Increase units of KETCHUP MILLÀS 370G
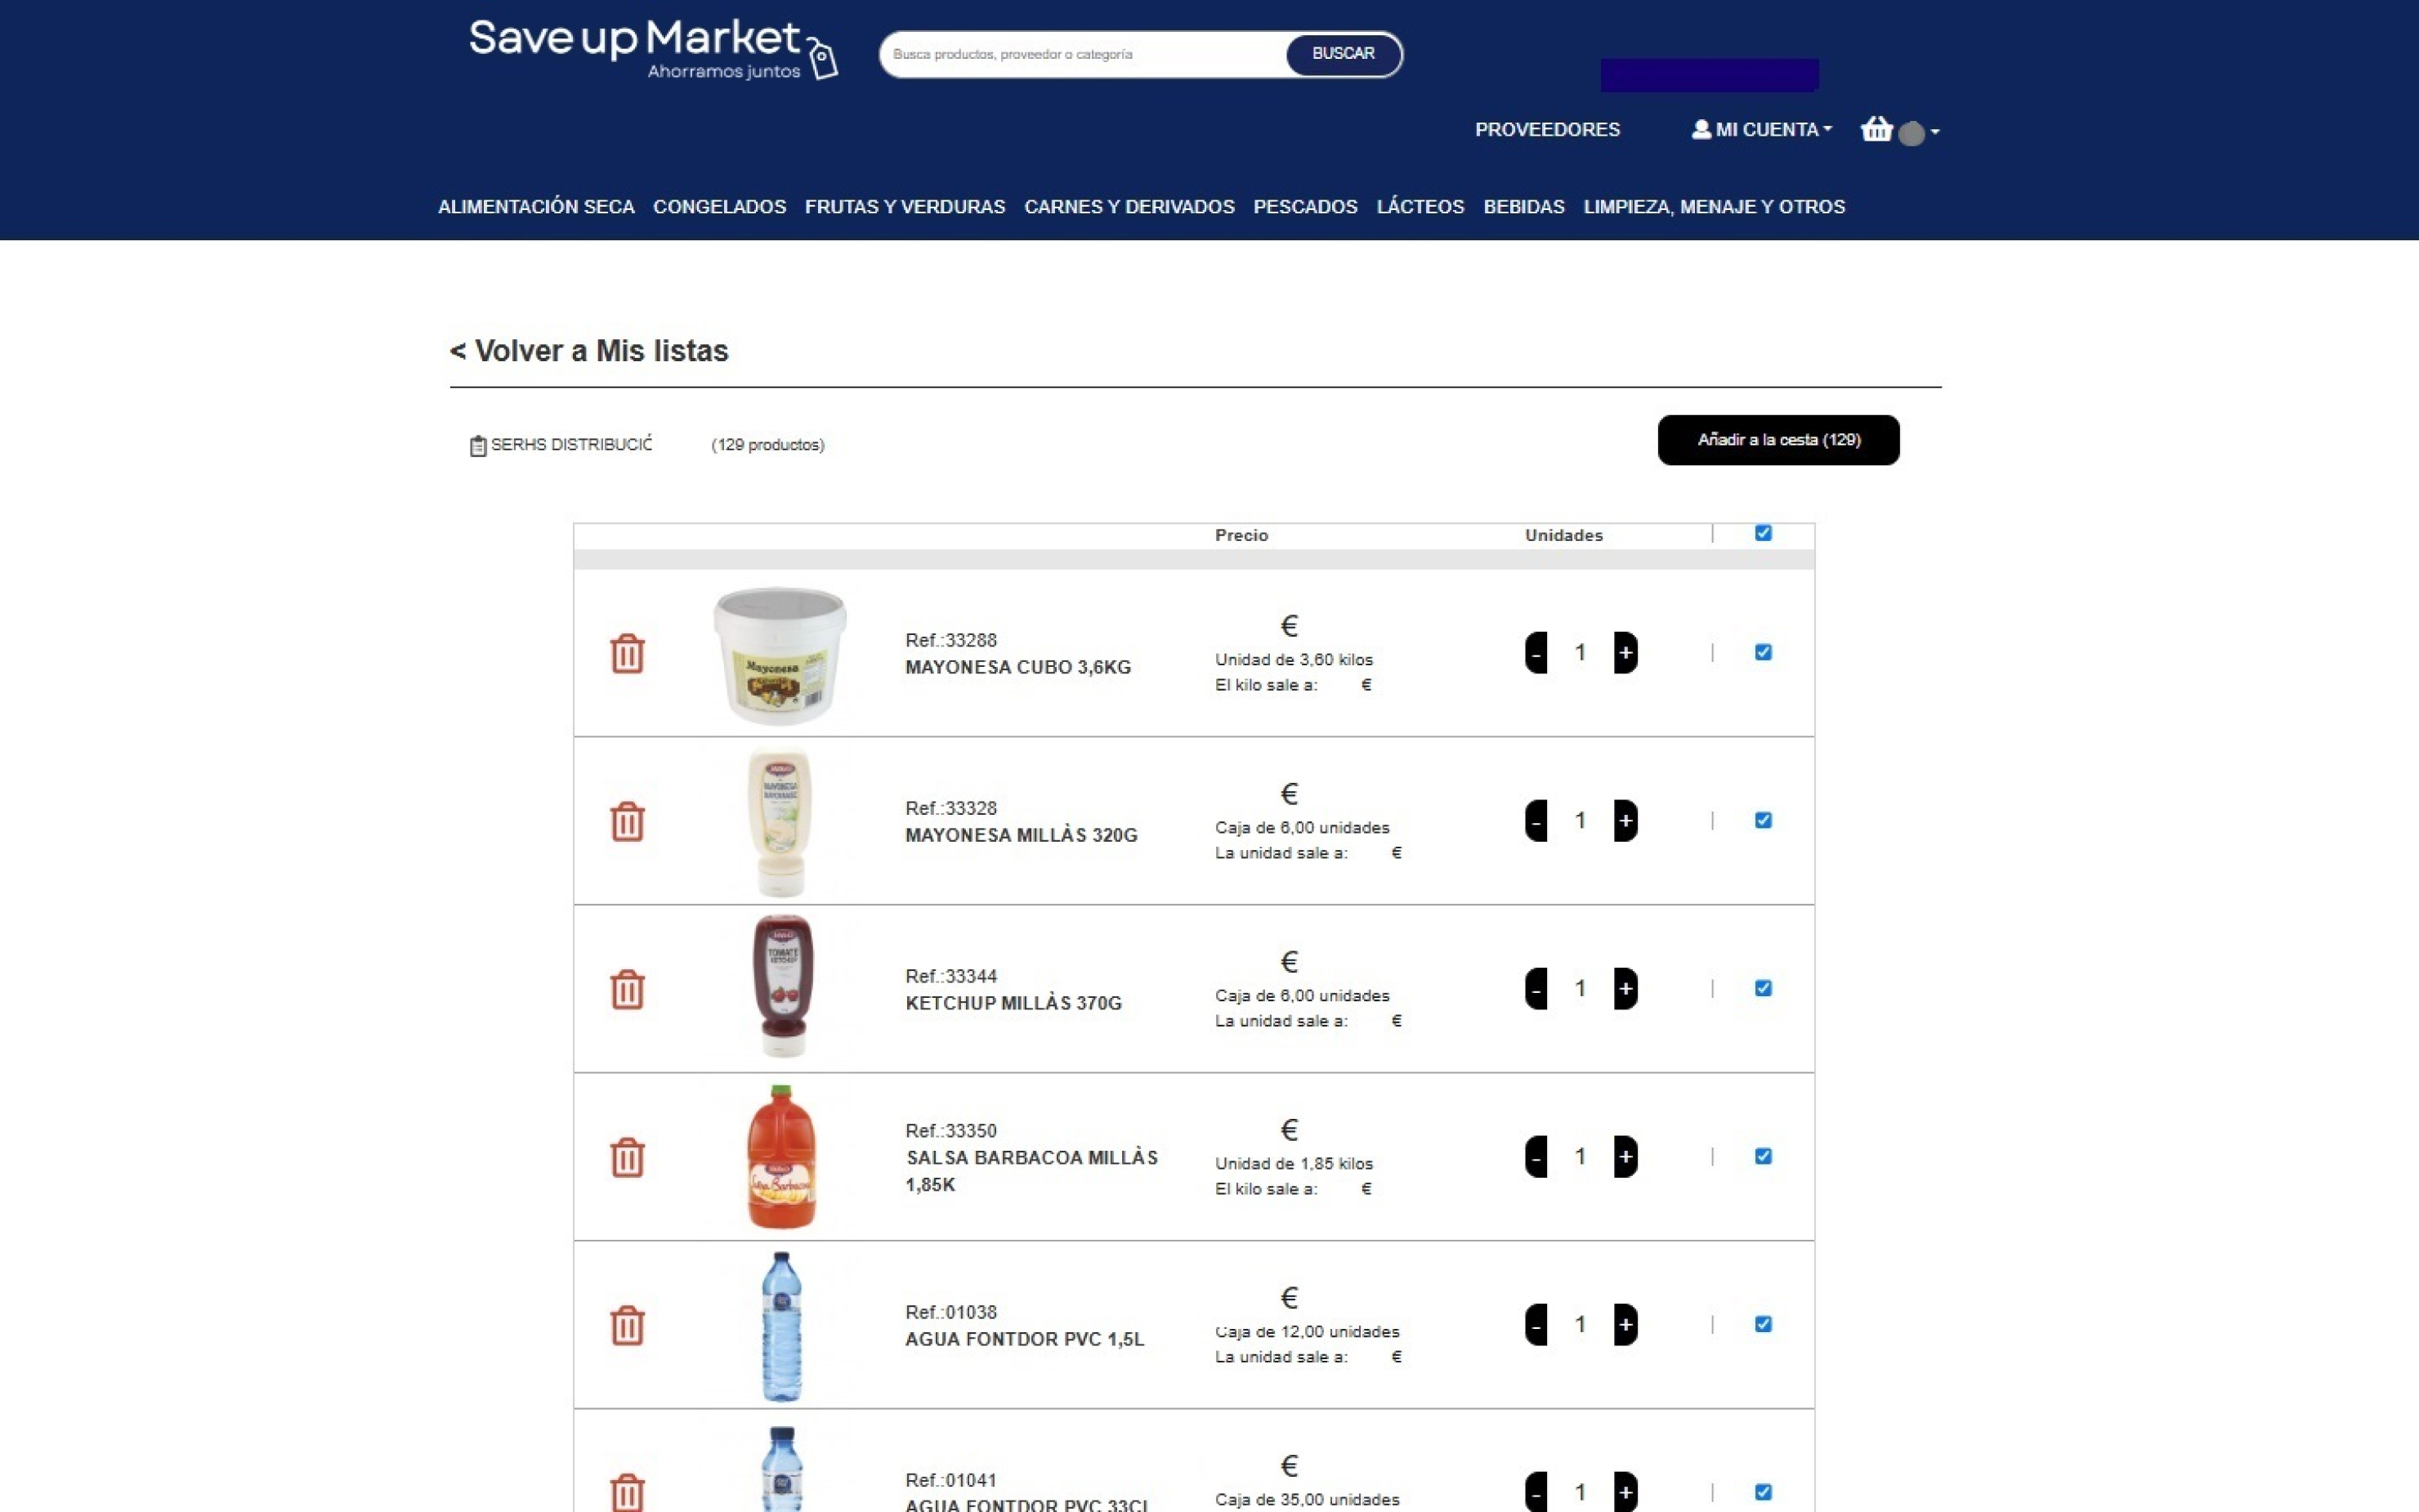The width and height of the screenshot is (2419, 1512). (x=1625, y=989)
